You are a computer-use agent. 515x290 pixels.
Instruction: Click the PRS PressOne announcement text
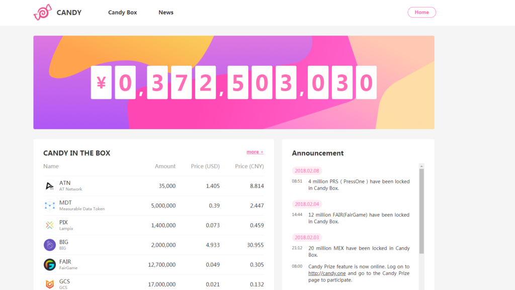tap(359, 184)
